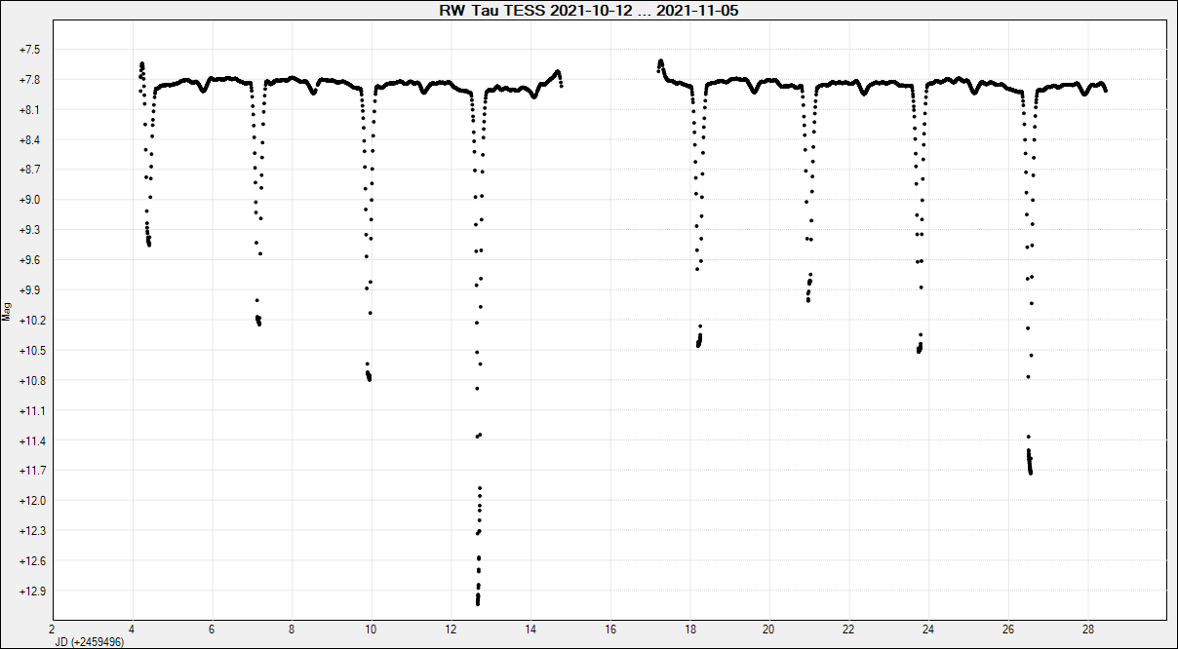Click the +9.0 magnitude tick label
The width and height of the screenshot is (1178, 649).
click(29, 200)
